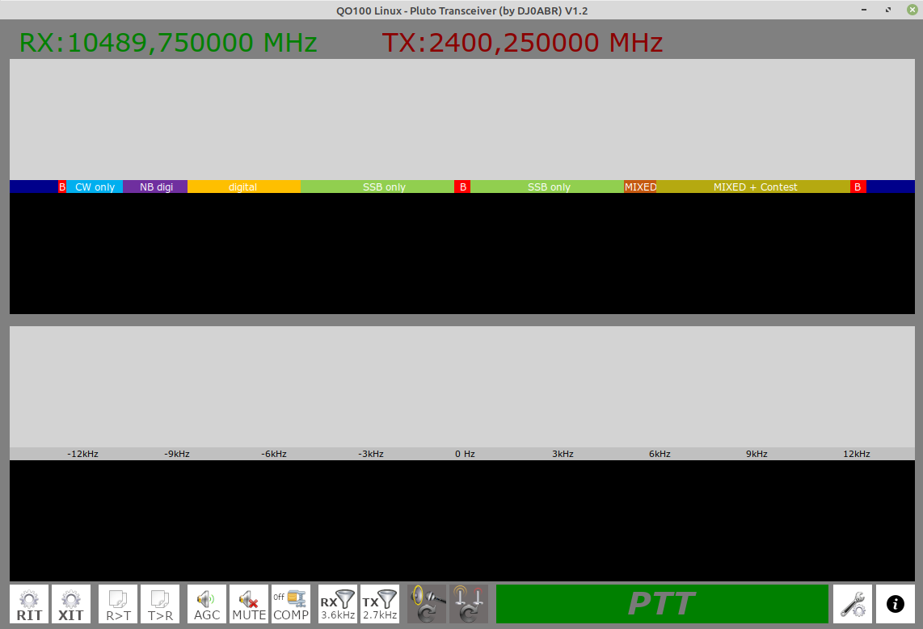Click the RF loop antenna icon
Screen dimensions: 923x629
pos(469,604)
